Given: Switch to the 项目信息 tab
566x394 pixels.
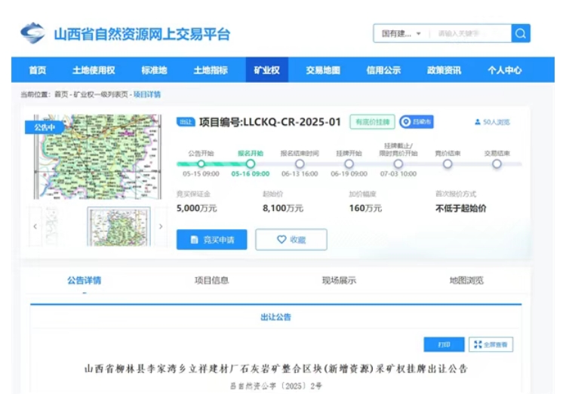Looking at the screenshot, I should click(211, 280).
